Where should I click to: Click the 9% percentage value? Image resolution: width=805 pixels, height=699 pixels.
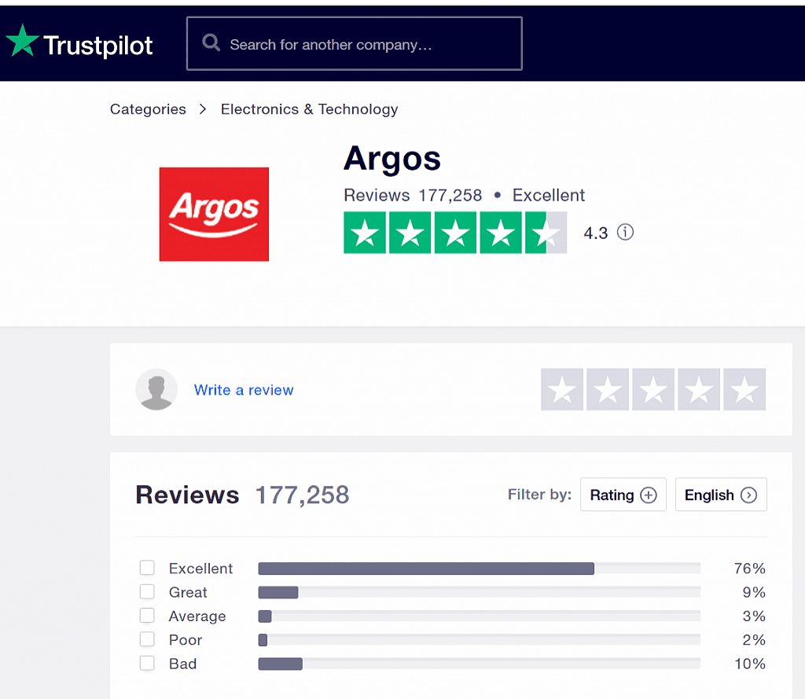pos(754,592)
